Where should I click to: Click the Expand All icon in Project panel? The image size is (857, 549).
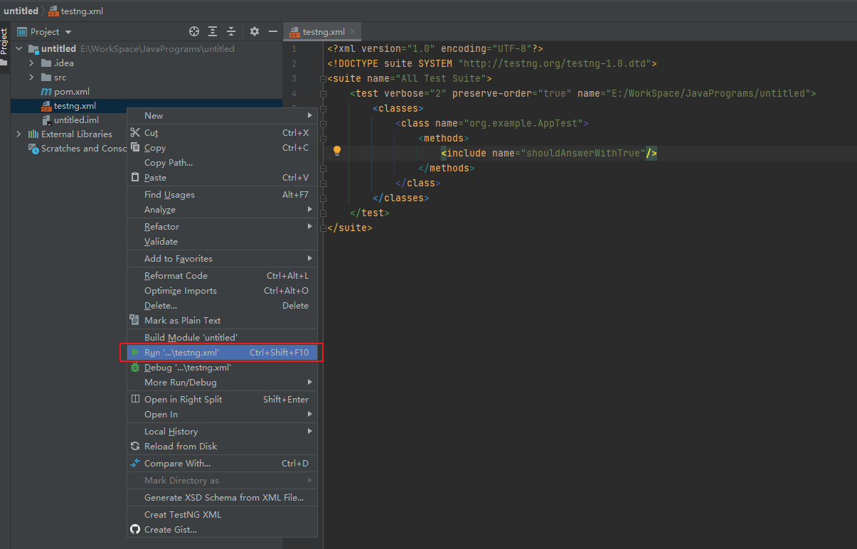click(213, 31)
